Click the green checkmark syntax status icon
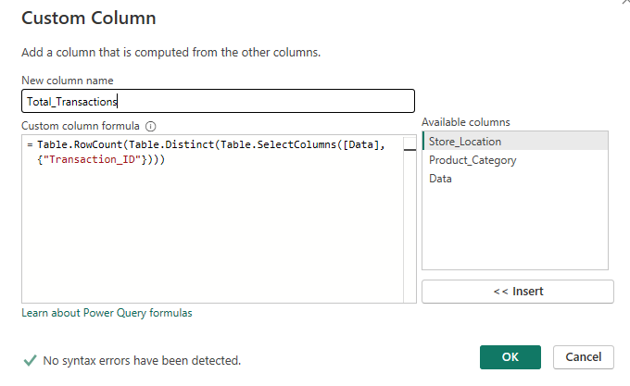This screenshot has width=630, height=386. tap(31, 360)
